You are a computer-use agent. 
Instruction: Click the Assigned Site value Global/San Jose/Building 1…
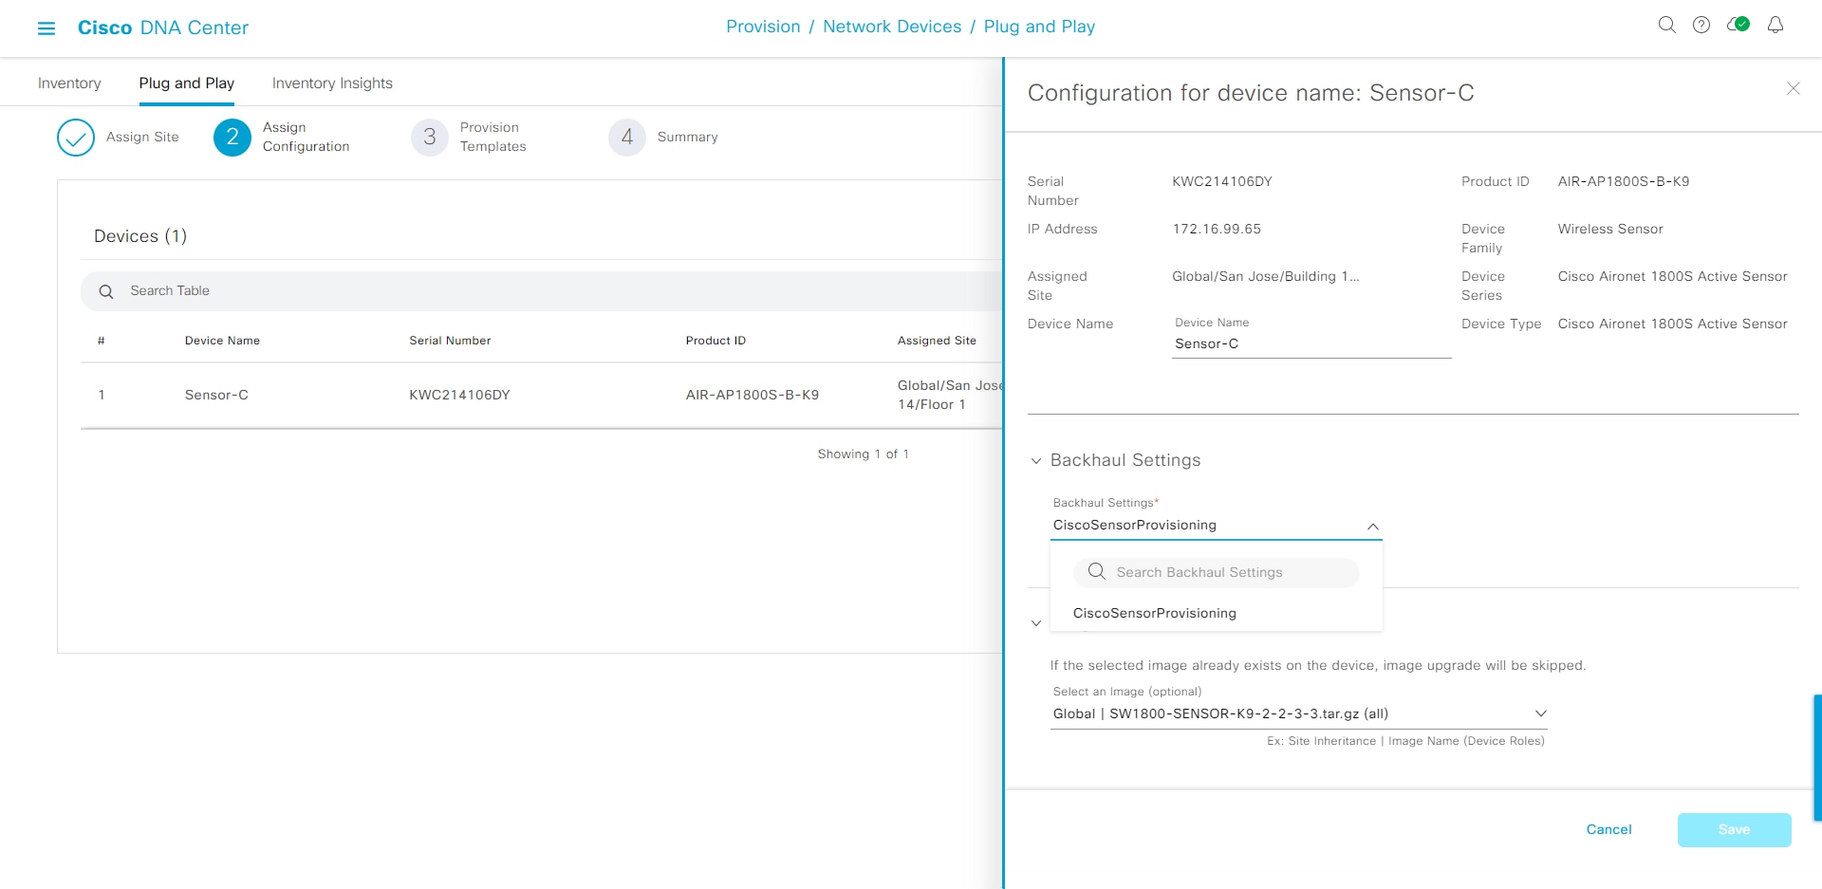coord(1265,276)
